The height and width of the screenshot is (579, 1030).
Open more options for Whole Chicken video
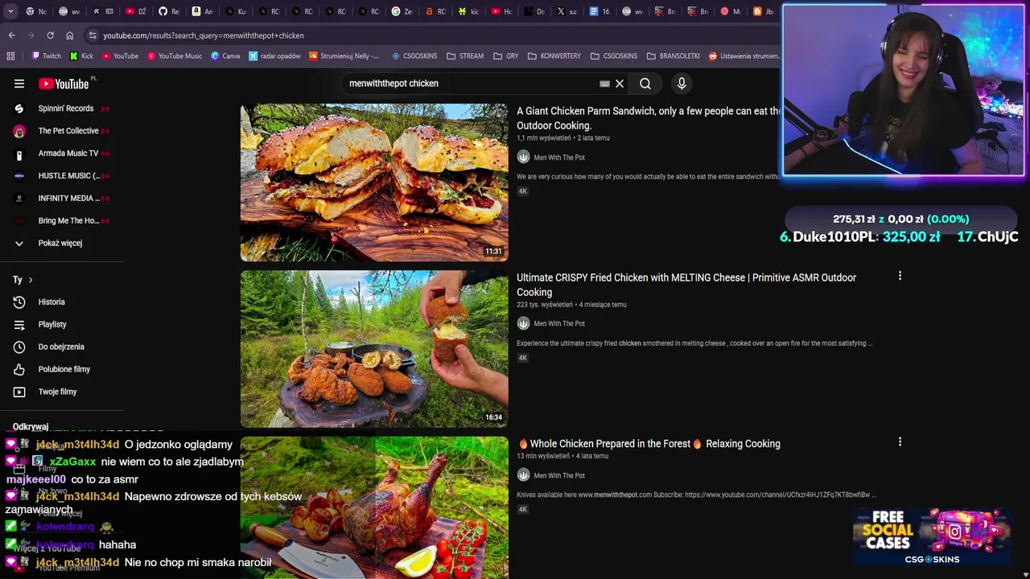[x=900, y=441]
